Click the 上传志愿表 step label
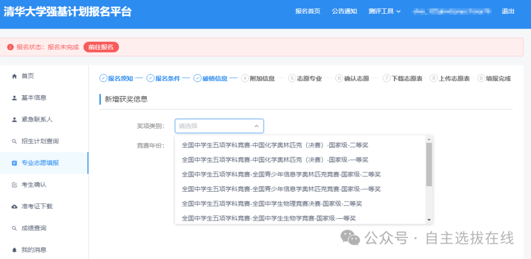The height and width of the screenshot is (259, 531). coord(454,79)
